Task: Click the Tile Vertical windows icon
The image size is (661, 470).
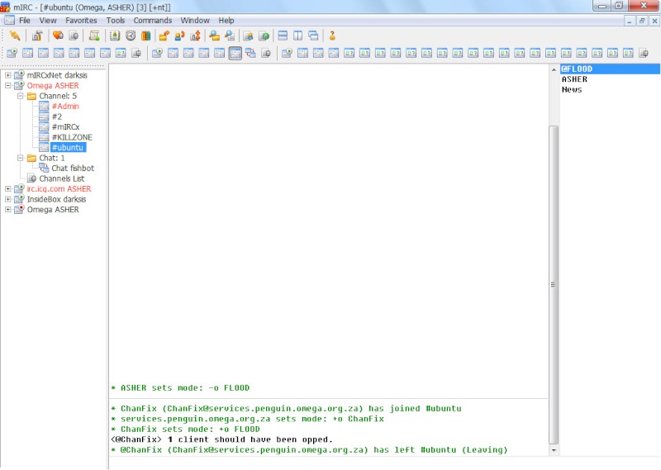Action: (x=298, y=36)
